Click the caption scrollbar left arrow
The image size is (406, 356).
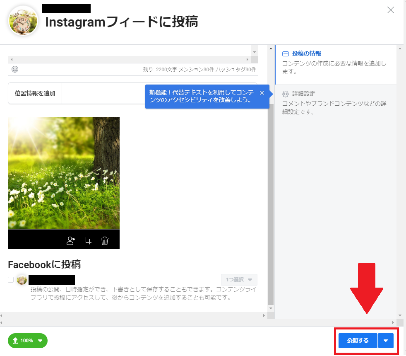tap(12, 59)
